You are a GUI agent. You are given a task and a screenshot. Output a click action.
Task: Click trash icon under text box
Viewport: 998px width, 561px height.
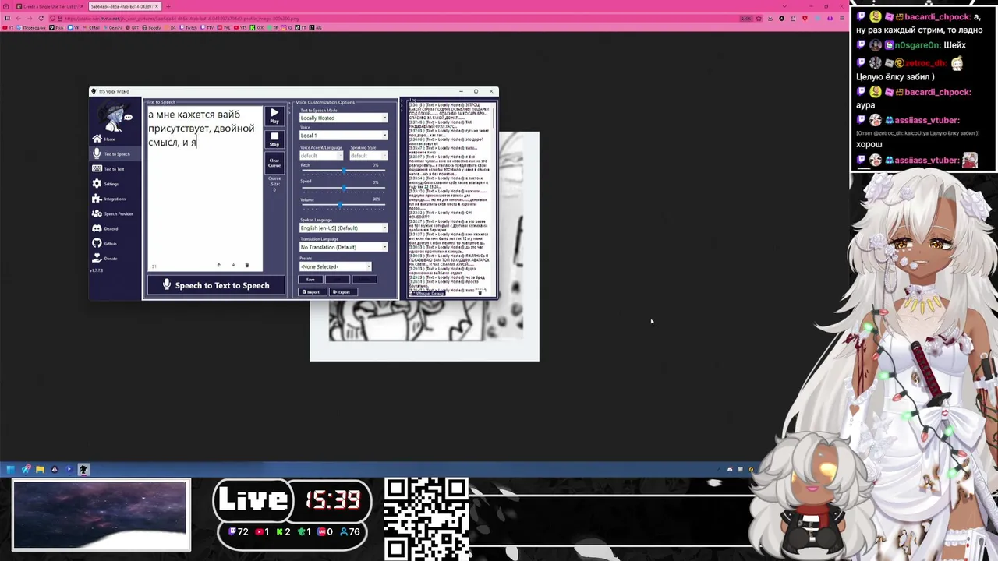[246, 265]
